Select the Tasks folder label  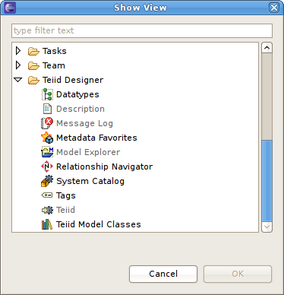click(55, 51)
